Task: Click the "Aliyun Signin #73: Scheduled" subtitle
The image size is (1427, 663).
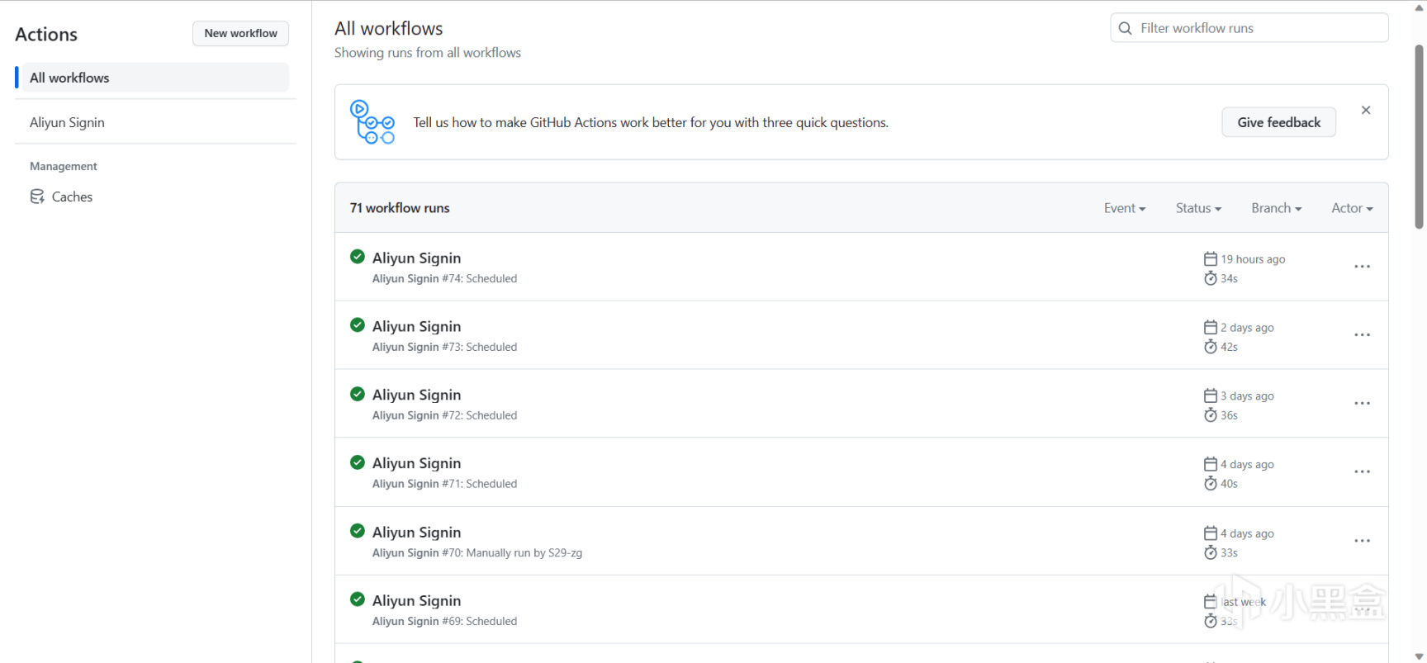Action: click(x=445, y=348)
